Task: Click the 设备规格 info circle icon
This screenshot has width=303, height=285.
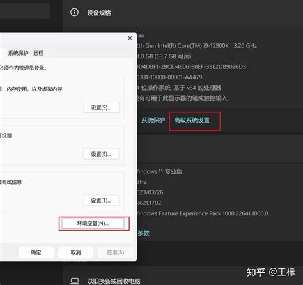Action: click(x=74, y=12)
